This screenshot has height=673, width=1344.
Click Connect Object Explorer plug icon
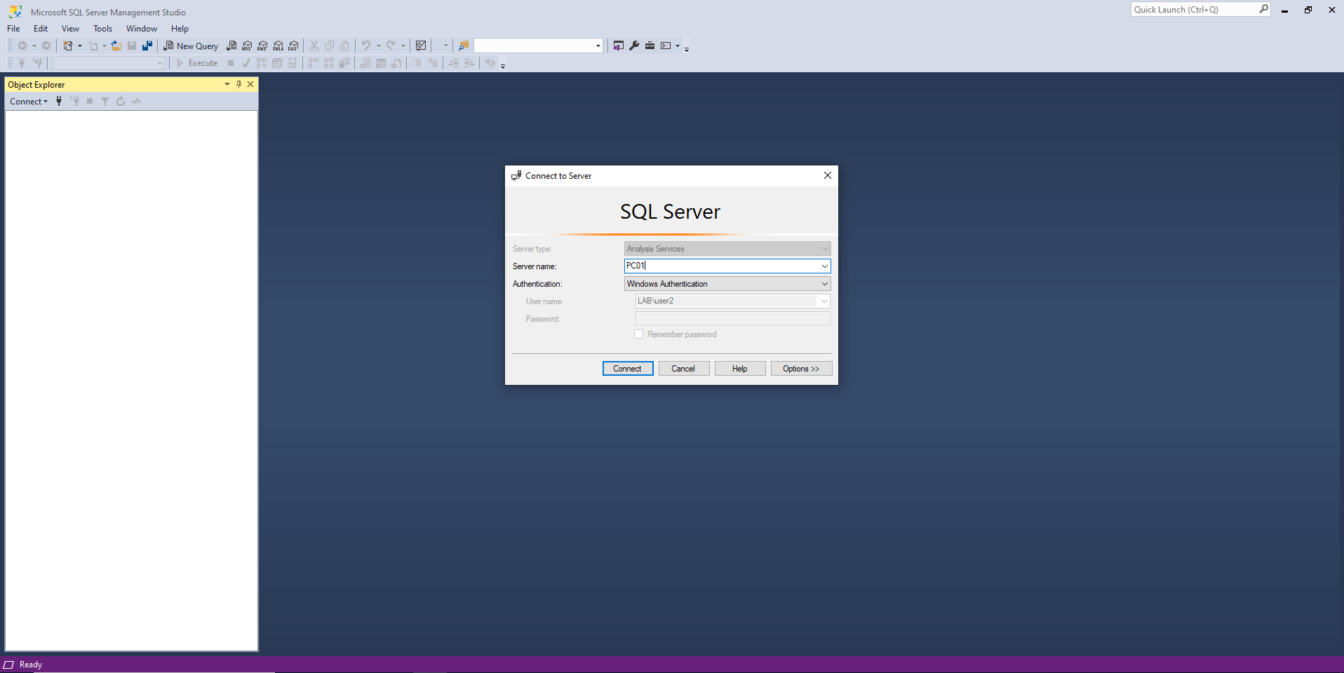pyautogui.click(x=59, y=101)
